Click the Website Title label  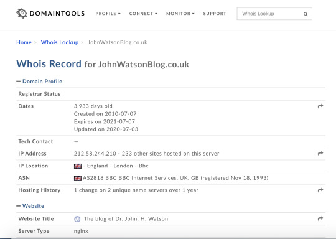click(36, 219)
